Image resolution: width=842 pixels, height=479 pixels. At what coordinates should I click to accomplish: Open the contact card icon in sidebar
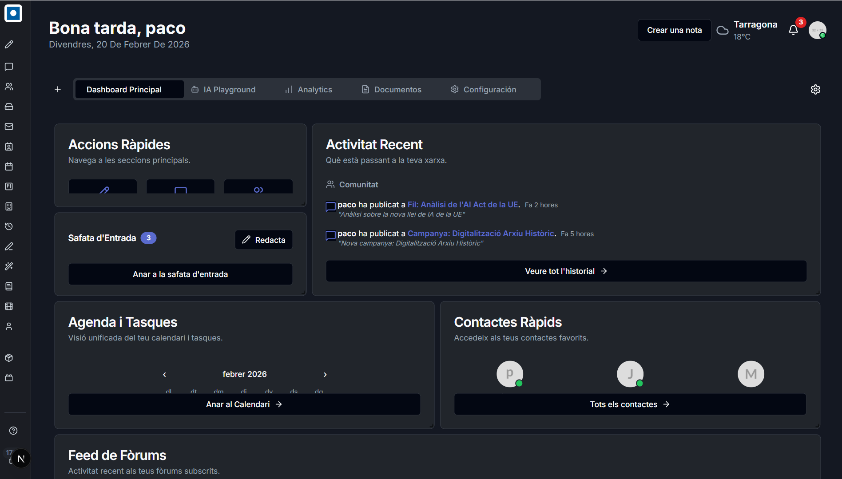pos(9,146)
